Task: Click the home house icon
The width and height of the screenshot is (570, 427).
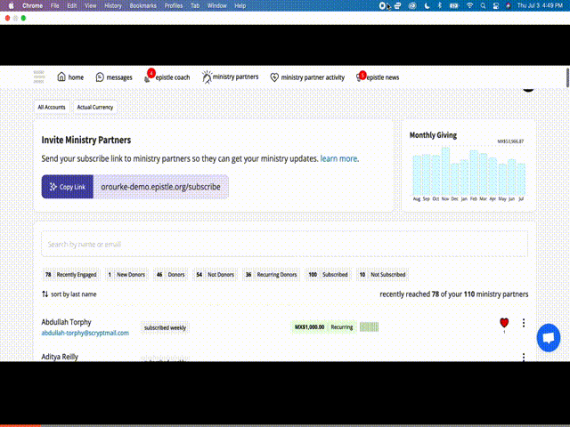Action: 61,77
